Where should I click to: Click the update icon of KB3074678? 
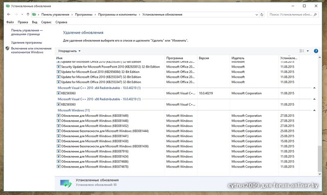(58, 167)
